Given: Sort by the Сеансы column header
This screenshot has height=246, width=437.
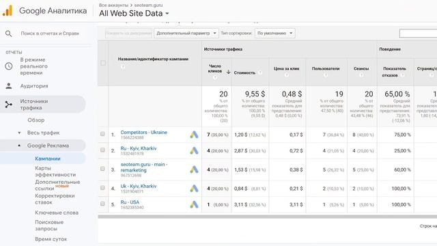Looking at the screenshot, I should pos(361,68).
